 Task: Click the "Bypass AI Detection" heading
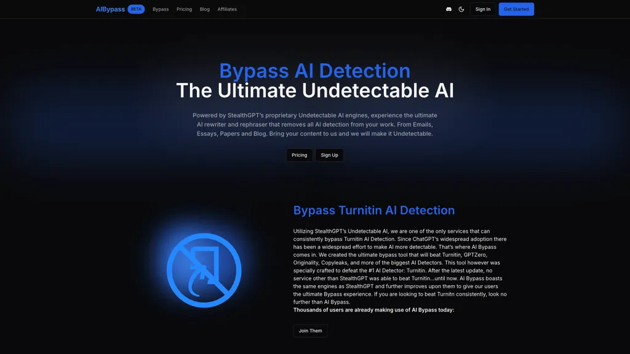[314, 71]
